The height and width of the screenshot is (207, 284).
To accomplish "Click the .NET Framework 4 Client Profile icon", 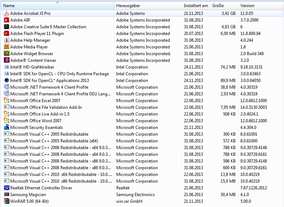I will tap(6, 87).
